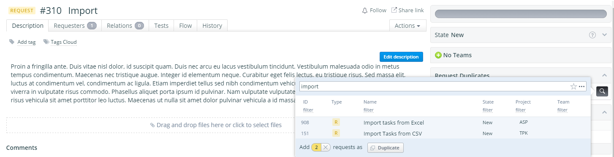This screenshot has width=614, height=157.
Task: Click project TPK cell
Action: [x=524, y=133]
